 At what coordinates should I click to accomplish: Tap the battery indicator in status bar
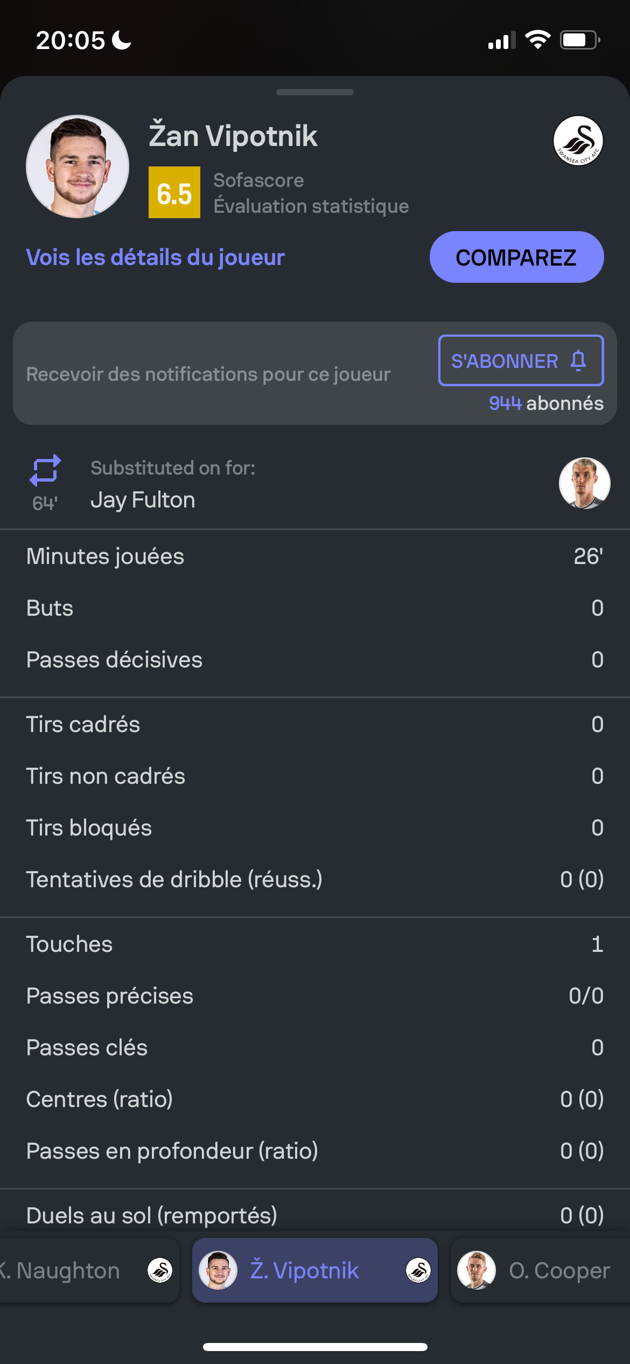pyautogui.click(x=580, y=40)
